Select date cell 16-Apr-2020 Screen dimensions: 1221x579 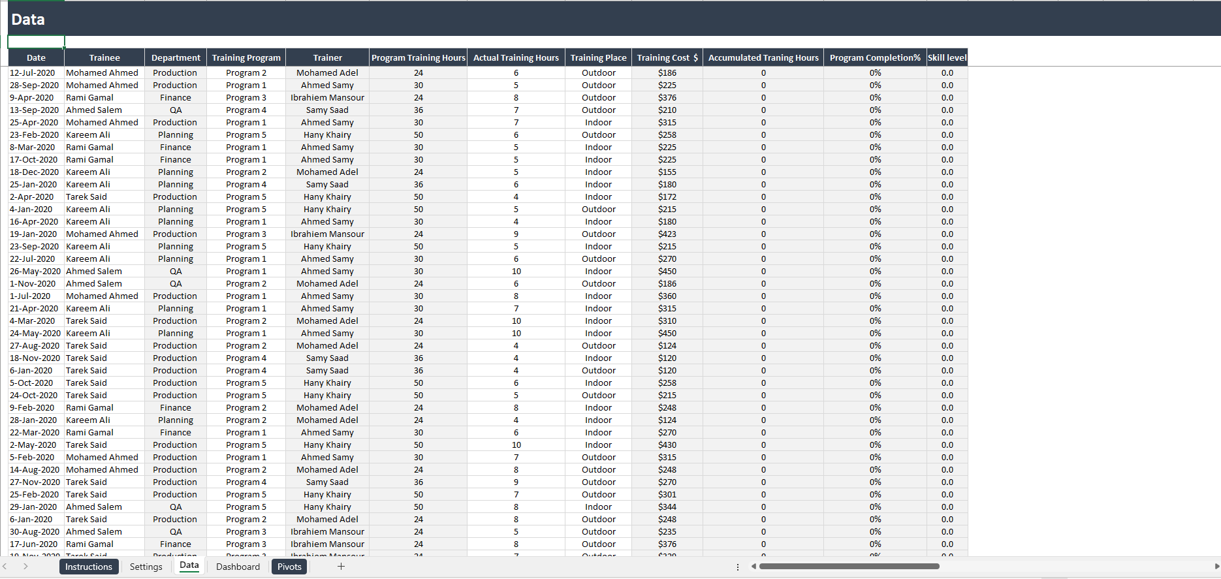coord(36,222)
